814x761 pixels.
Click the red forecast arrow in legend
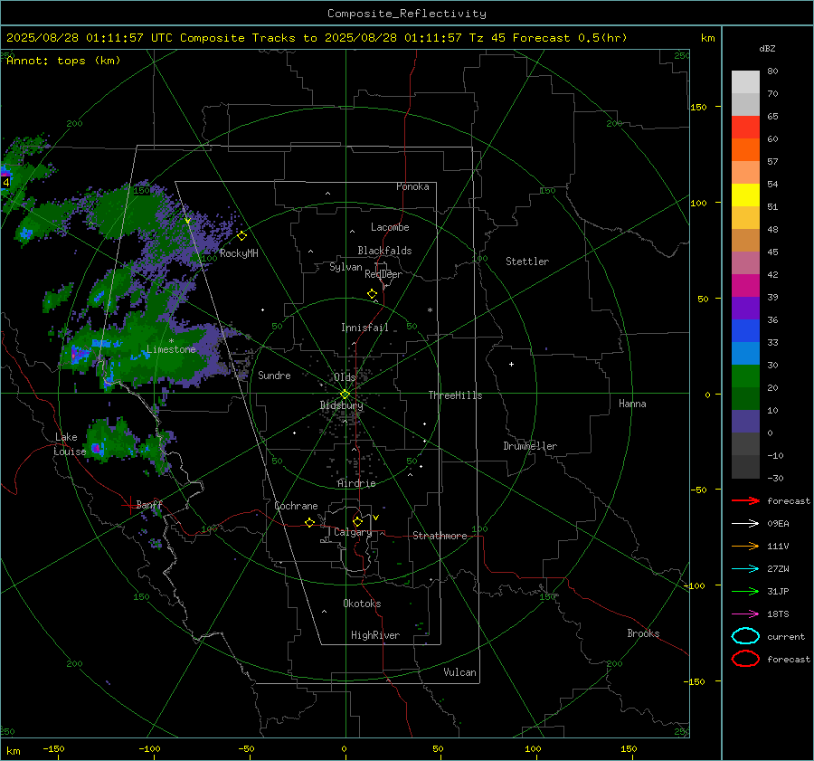745,500
